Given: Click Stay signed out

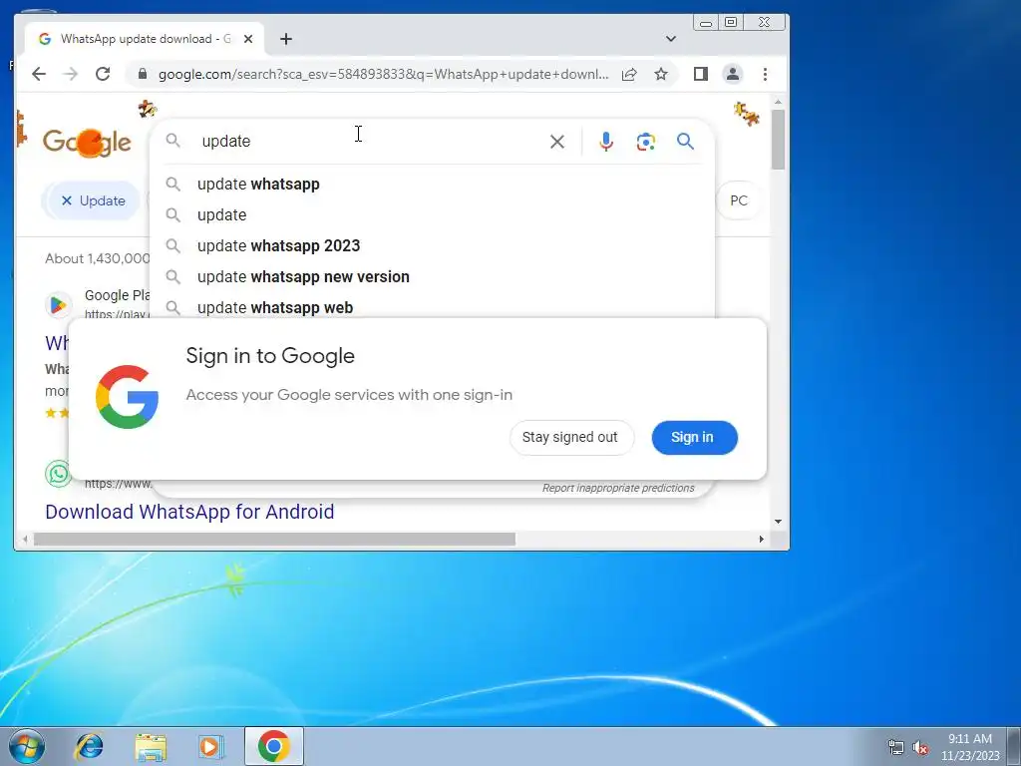Looking at the screenshot, I should [x=571, y=437].
